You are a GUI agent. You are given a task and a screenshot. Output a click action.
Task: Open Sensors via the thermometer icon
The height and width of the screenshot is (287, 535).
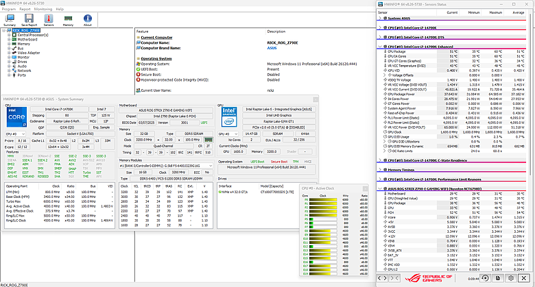49,20
